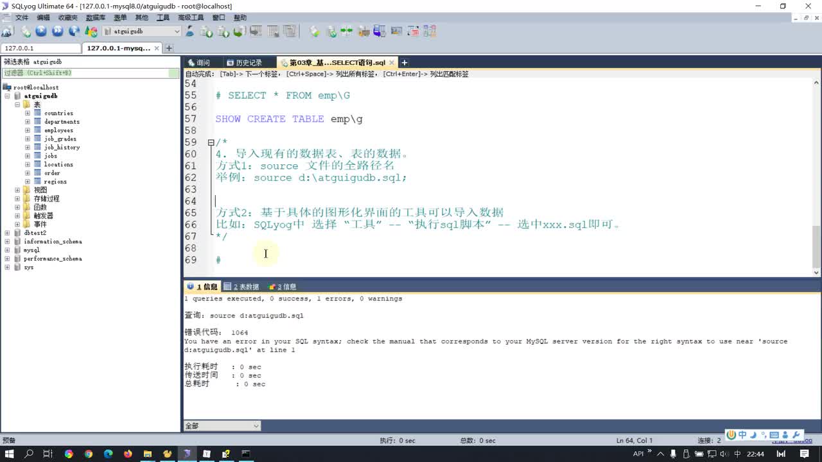
Task: Select the job_history table
Action: coord(62,148)
